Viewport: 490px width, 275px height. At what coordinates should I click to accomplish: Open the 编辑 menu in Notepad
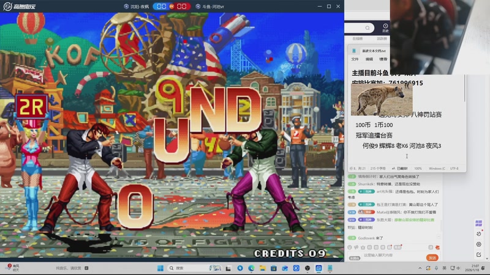369,59
